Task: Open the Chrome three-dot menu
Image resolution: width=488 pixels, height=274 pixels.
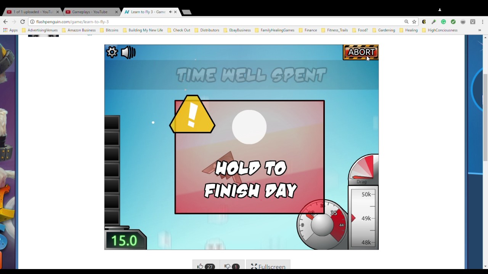Action: pyautogui.click(x=483, y=22)
